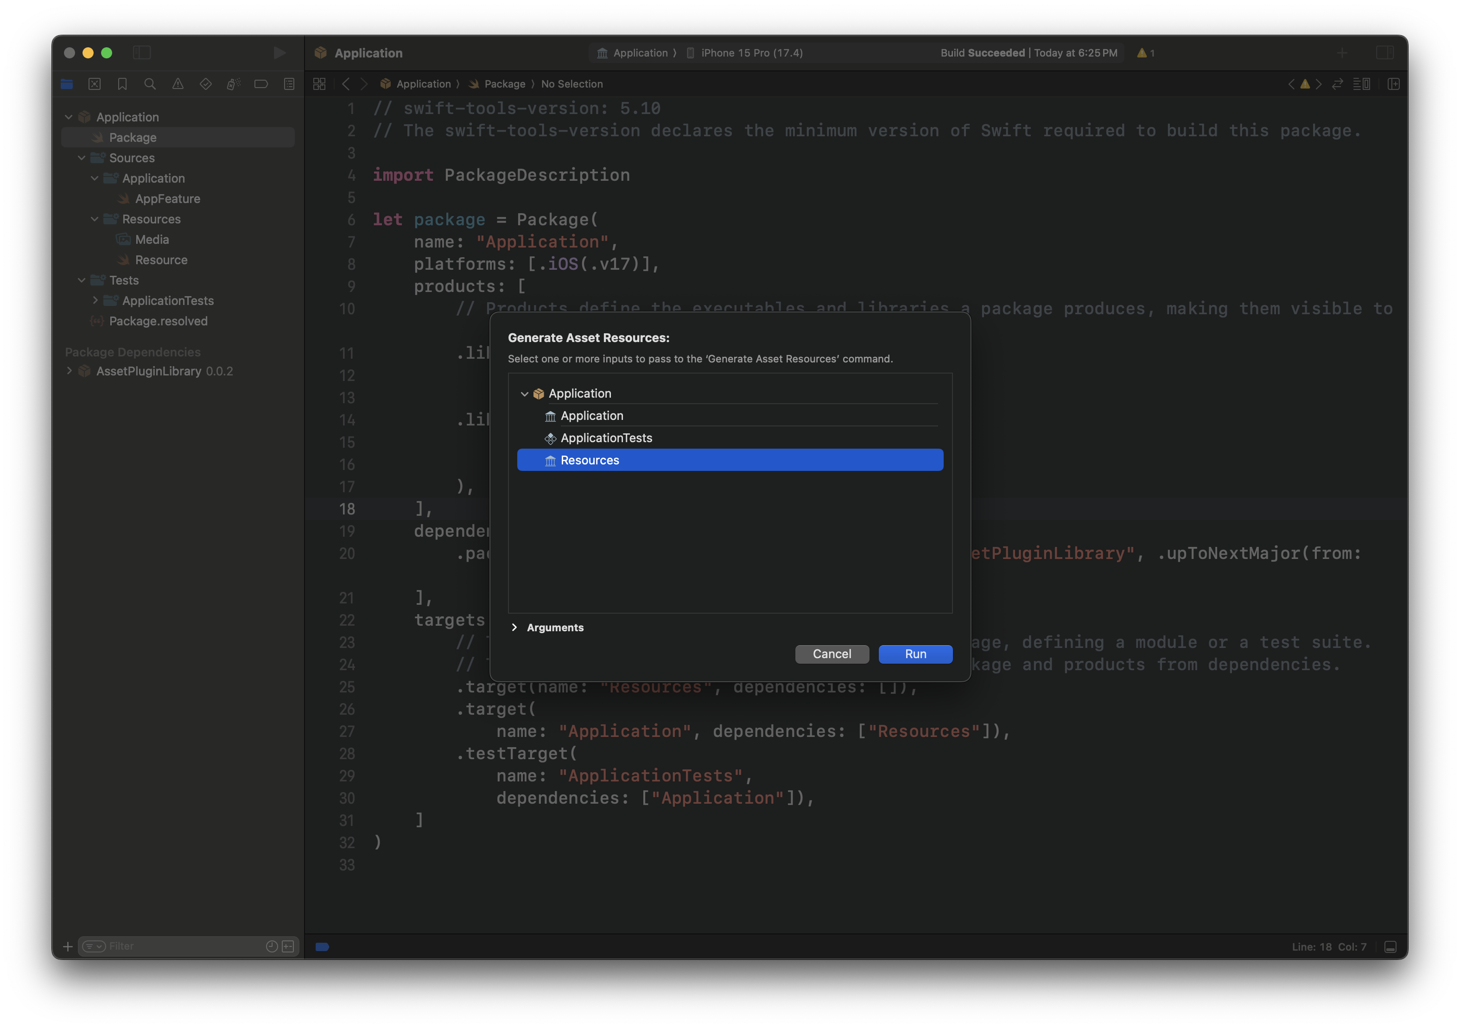Jump to the previous issue arrow

point(1291,84)
